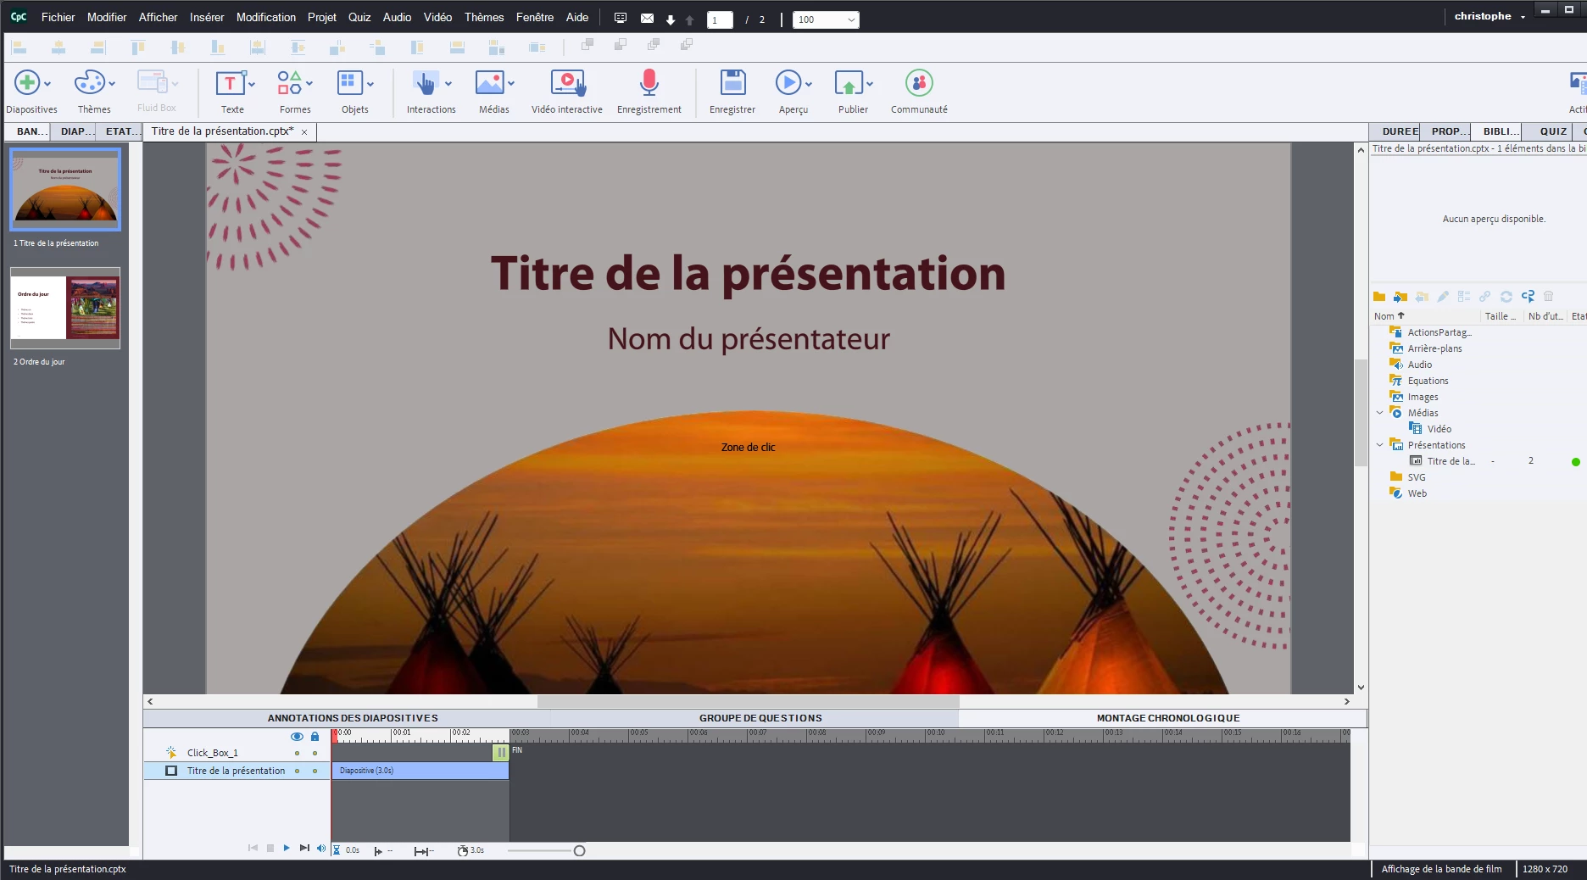Lock Titre de la présentation timeline layer
Viewport: 1587px width, 880px height.
point(315,771)
